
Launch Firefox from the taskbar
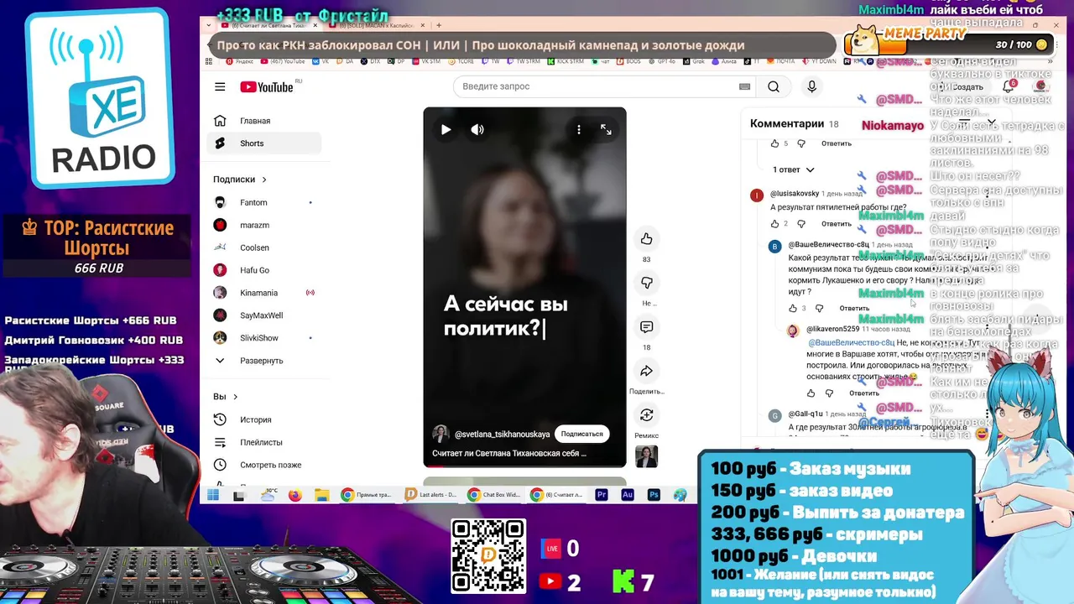tap(295, 495)
